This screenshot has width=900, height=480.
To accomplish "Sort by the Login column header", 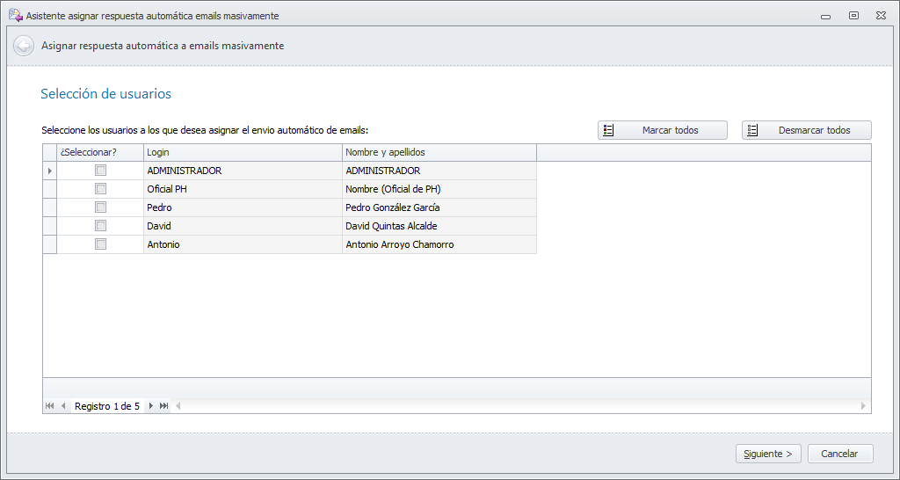I will 243,152.
